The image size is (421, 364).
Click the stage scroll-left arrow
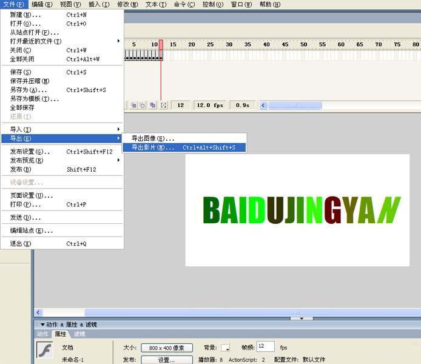38,312
